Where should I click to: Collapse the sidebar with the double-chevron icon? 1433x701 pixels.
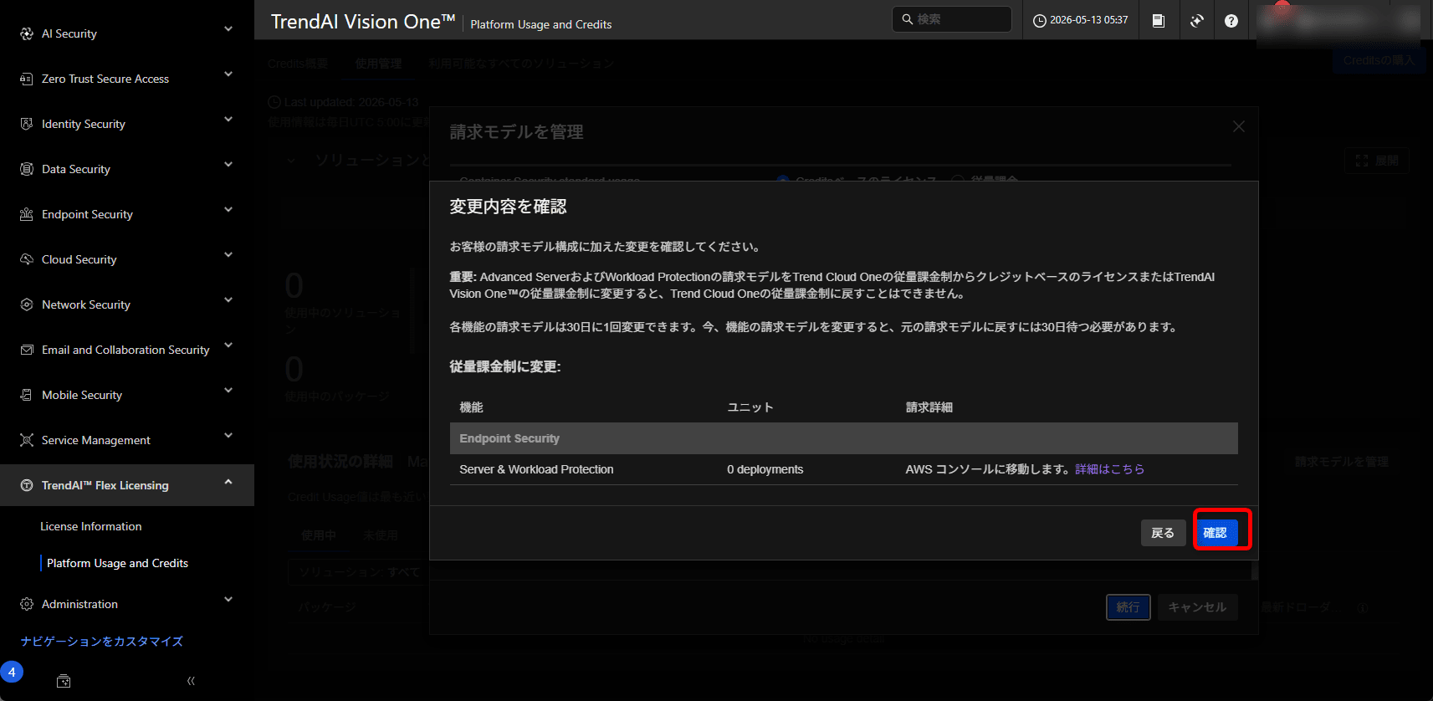pos(191,681)
